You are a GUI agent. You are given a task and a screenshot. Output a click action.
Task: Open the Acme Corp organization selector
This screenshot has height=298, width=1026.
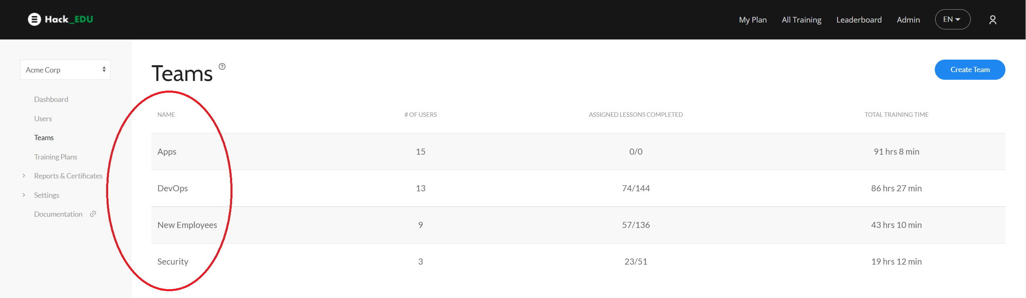coord(65,70)
